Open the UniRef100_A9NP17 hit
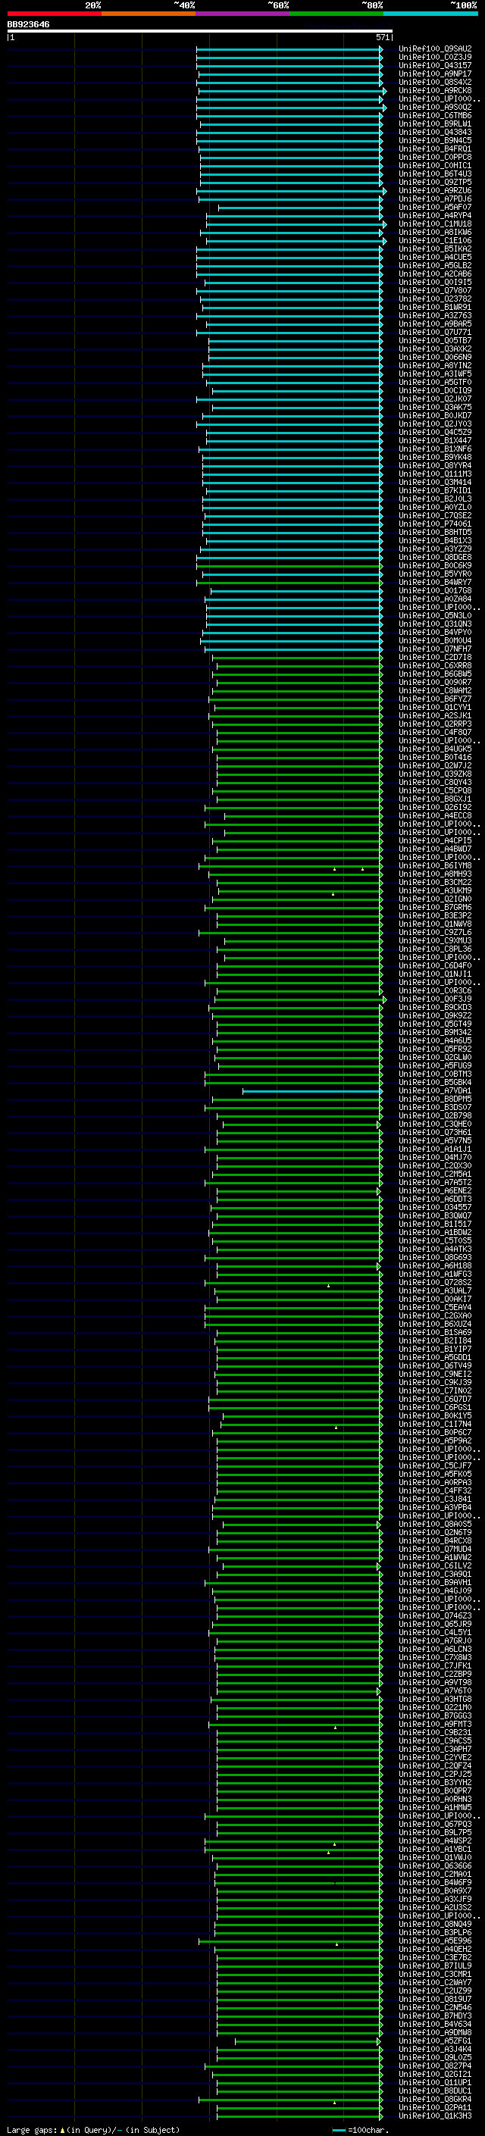485x2136 pixels. coord(435,73)
